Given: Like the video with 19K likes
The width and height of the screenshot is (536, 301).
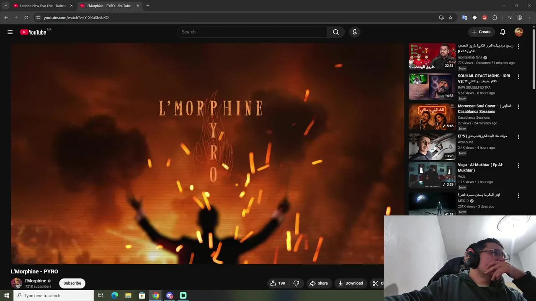Looking at the screenshot, I should click(x=278, y=283).
